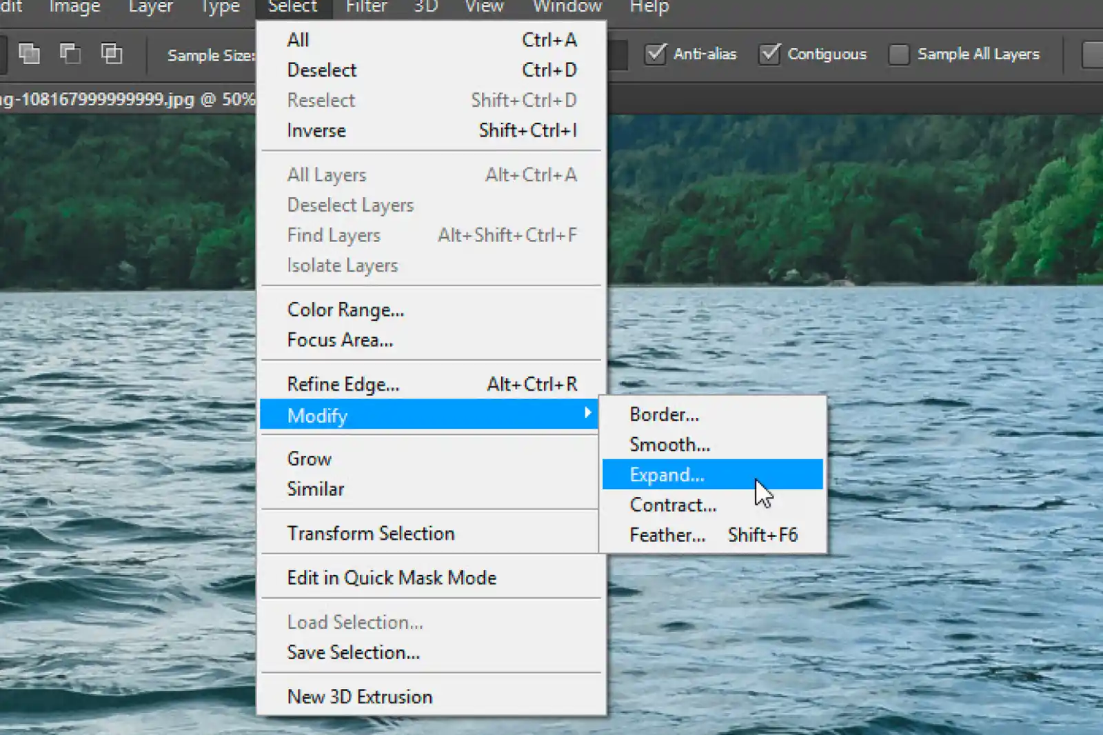This screenshot has height=735, width=1103.
Task: Open Focus Area dialog
Action: pyautogui.click(x=432, y=340)
